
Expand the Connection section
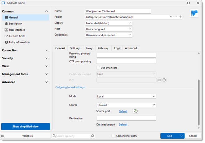pyautogui.click(x=47, y=50)
